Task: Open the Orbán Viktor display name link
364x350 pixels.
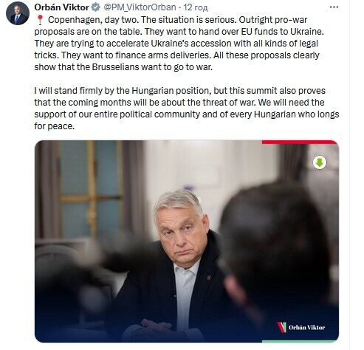Action: click(61, 7)
